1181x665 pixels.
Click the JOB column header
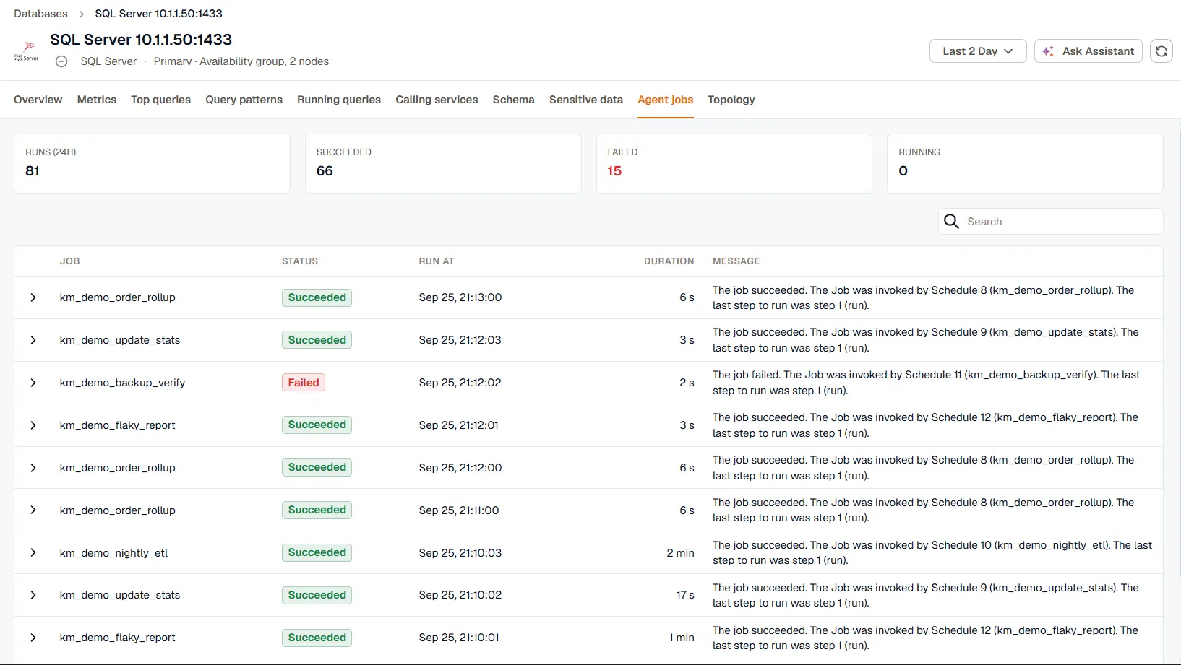[70, 261]
